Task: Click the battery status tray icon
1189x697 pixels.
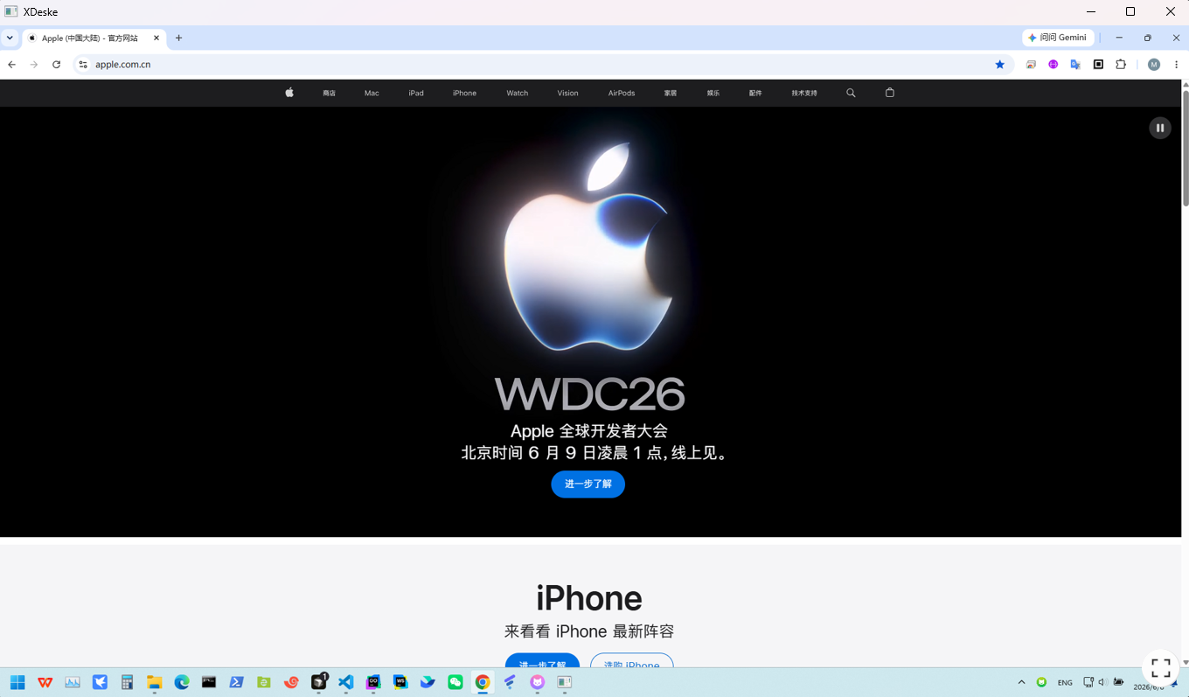Action: [1119, 682]
